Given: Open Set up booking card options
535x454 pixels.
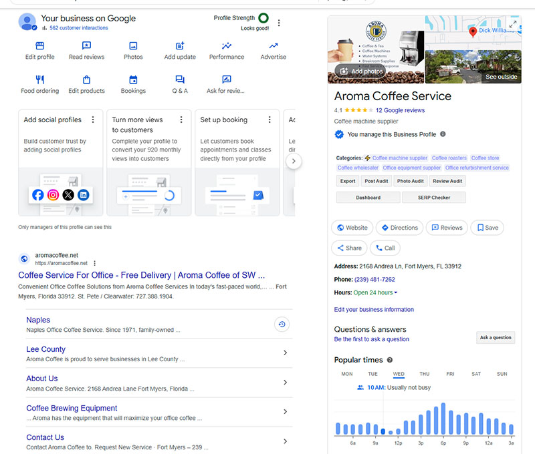Looking at the screenshot, I should [x=270, y=120].
